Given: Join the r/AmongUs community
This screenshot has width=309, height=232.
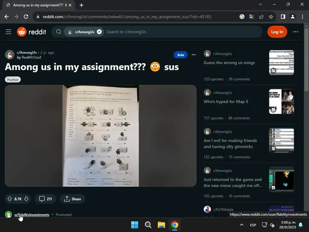Looking at the screenshot, I should coord(180,55).
